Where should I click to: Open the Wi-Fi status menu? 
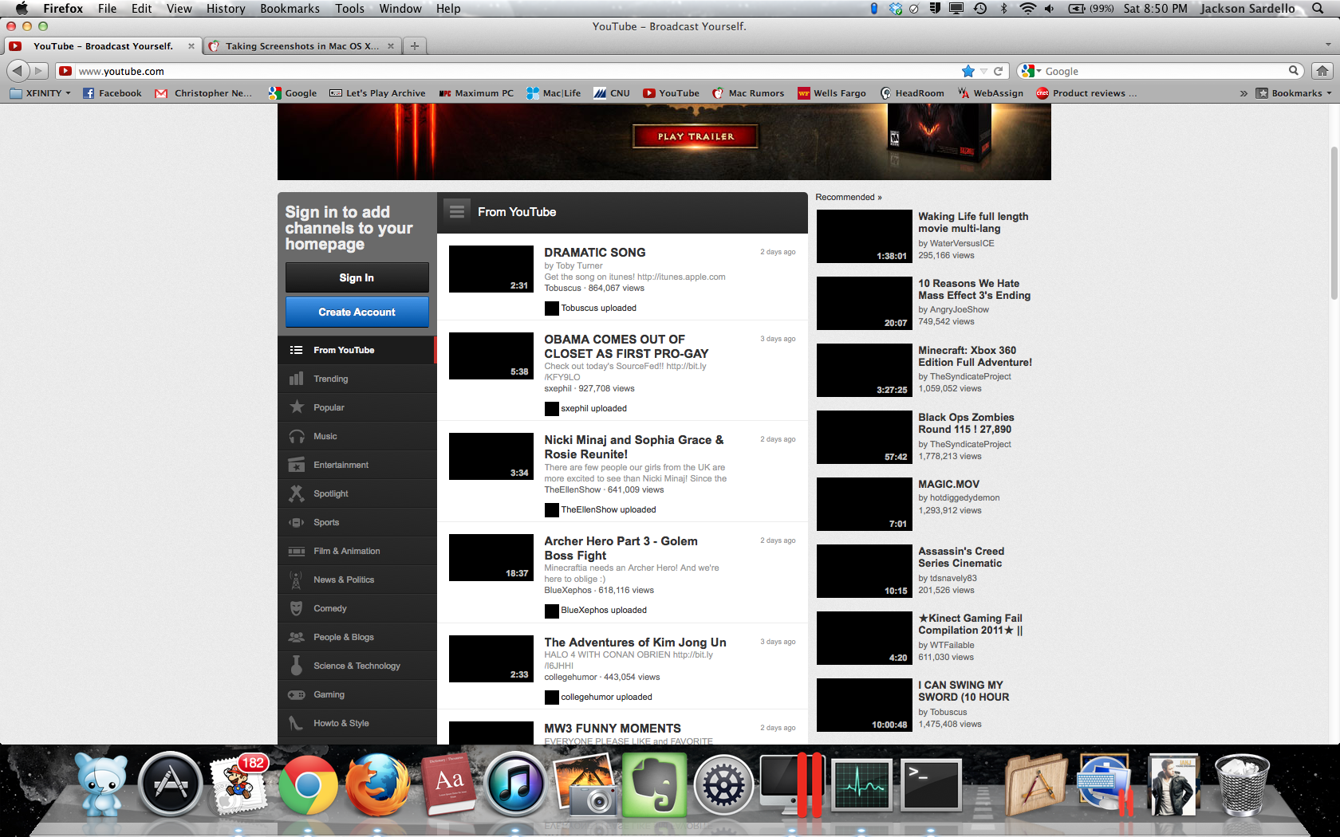pos(1027,8)
